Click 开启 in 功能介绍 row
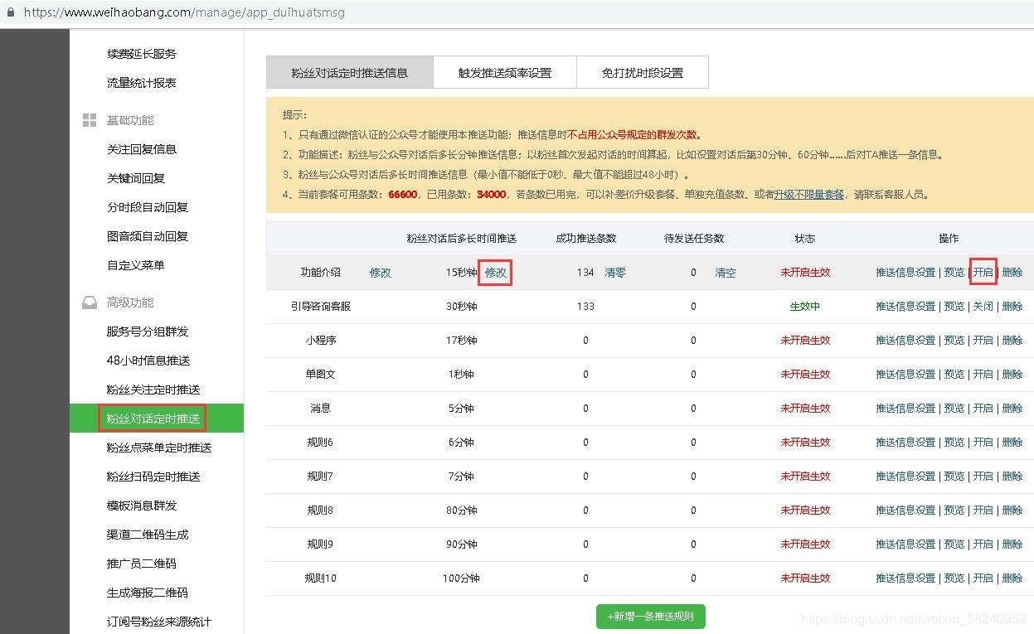The height and width of the screenshot is (634, 1034). 983,273
